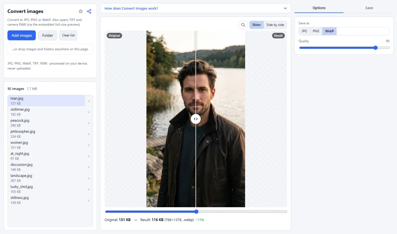
Task: Select philosopher.jpg in the image list
Action: click(46, 134)
